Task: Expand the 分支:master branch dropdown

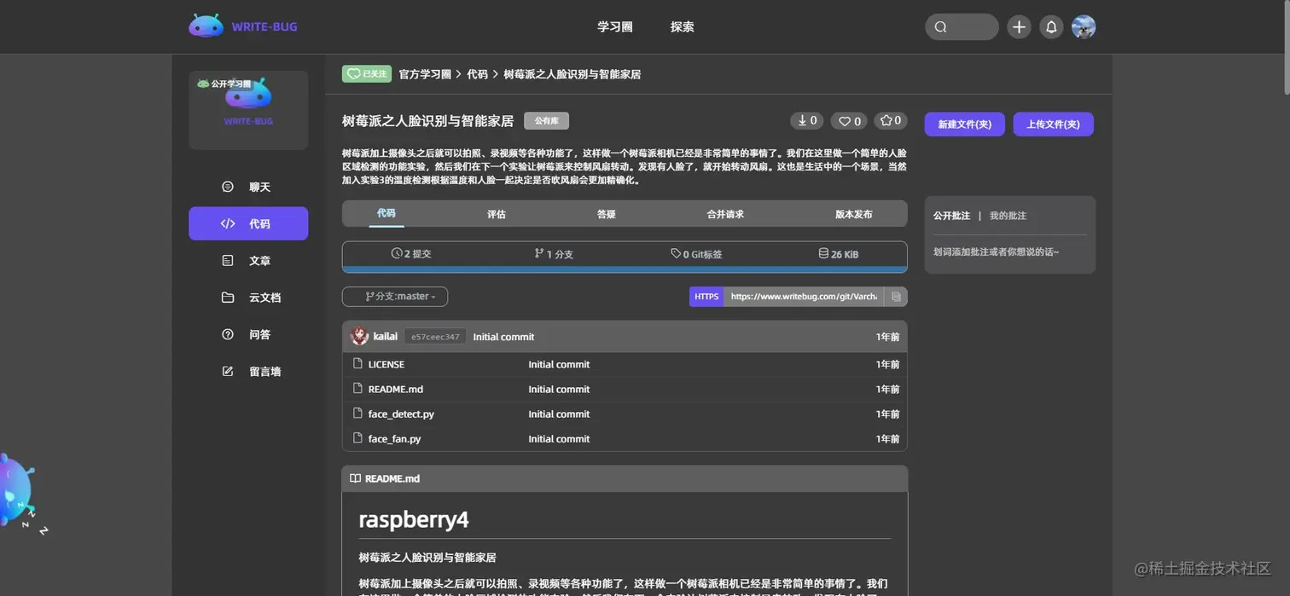Action: (395, 297)
